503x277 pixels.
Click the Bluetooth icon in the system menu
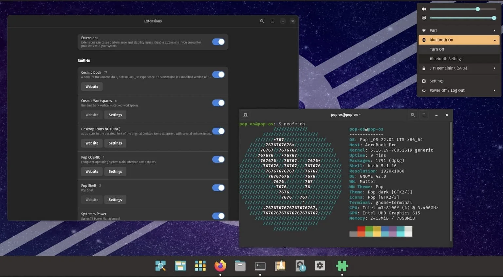tap(424, 40)
